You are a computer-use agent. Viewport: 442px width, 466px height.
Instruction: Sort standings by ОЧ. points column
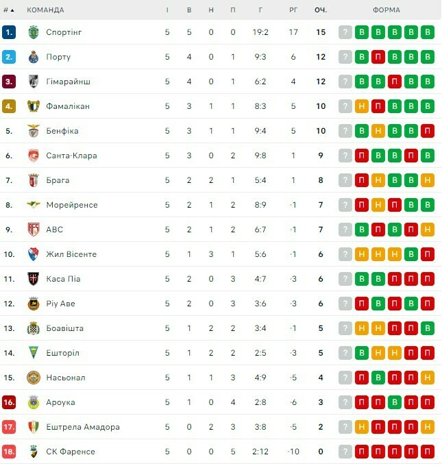pos(320,10)
